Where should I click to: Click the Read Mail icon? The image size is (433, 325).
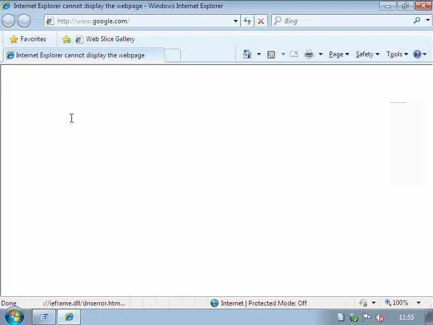(x=294, y=54)
